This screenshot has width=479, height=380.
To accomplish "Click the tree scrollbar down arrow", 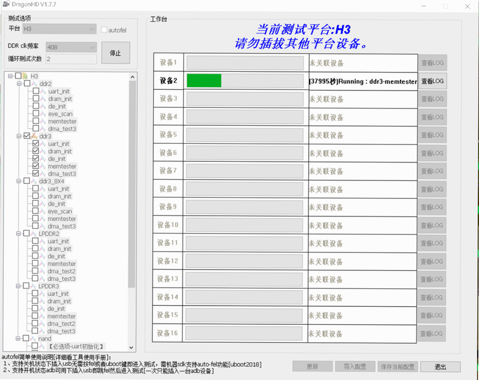I will pos(131,347).
